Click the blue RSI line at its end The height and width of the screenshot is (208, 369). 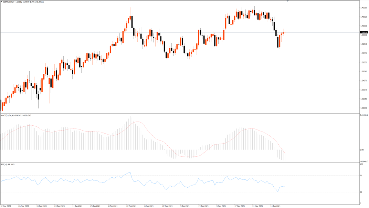285,186
